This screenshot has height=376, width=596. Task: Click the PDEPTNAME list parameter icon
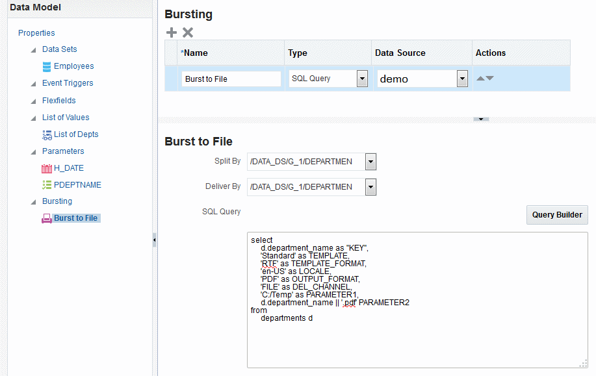47,185
